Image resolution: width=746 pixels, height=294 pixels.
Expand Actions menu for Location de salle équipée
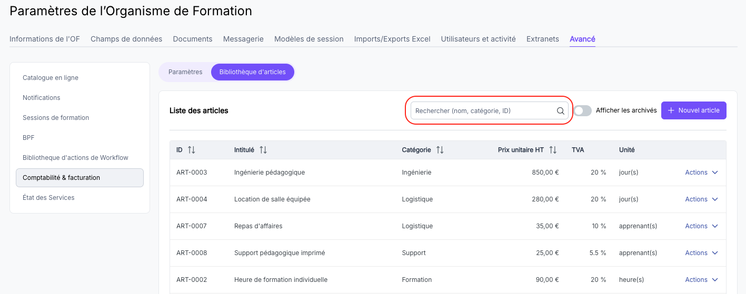(701, 199)
